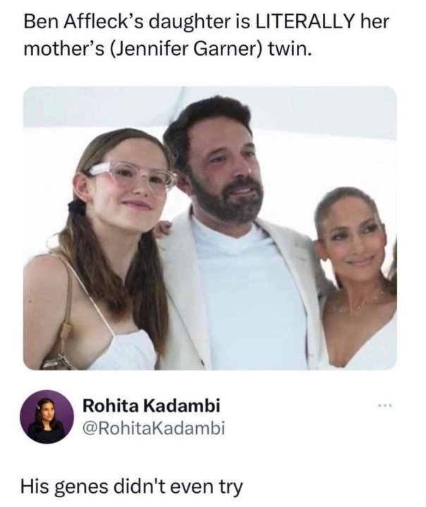Click the @RohitaKadambi handle
The height and width of the screenshot is (507, 426).
click(154, 427)
